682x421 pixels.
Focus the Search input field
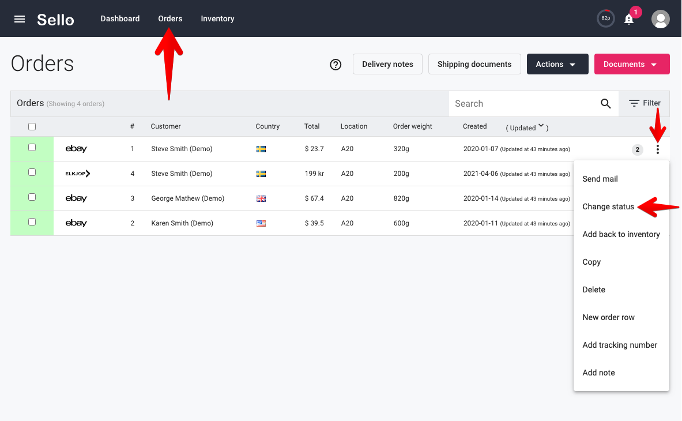[x=524, y=103]
